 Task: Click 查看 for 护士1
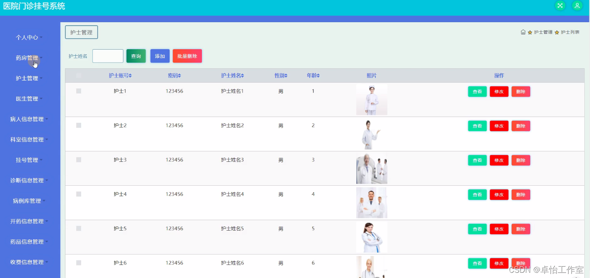click(477, 91)
